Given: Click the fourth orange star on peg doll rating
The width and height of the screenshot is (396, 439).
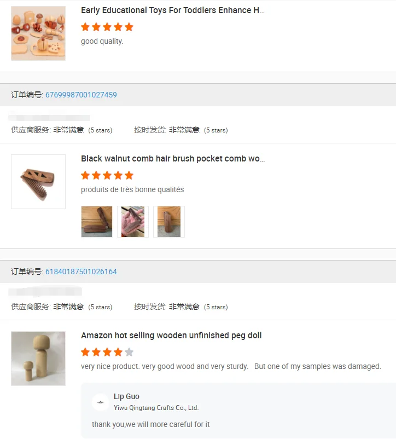Looking at the screenshot, I should click(118, 352).
